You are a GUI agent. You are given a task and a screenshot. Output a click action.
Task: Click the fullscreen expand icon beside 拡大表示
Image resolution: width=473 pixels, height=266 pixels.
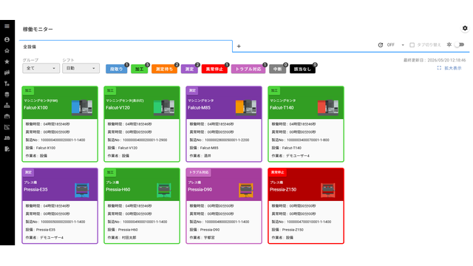coord(439,68)
